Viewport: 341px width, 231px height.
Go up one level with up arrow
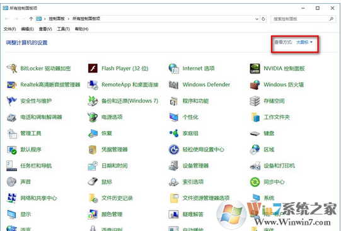pyautogui.click(x=31, y=19)
